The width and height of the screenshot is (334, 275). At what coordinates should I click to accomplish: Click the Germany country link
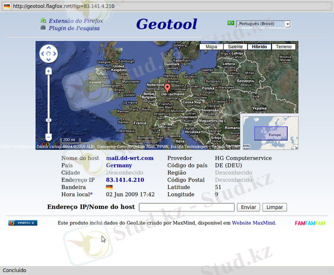click(119, 165)
